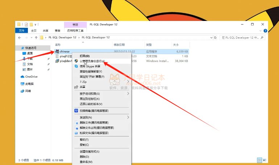Switch to the 主页 ribbon tab
279x165 pixels.
click(x=34, y=30)
